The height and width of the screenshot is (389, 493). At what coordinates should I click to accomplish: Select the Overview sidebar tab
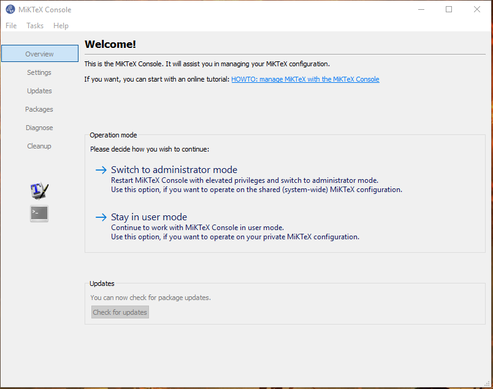[40, 53]
